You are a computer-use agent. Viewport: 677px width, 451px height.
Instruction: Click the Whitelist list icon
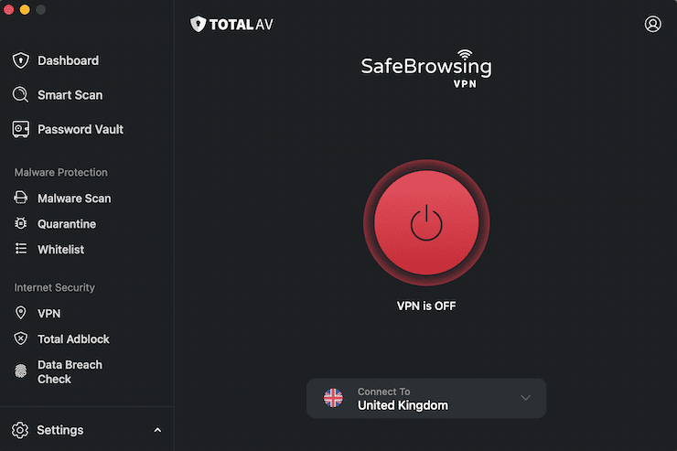point(21,250)
